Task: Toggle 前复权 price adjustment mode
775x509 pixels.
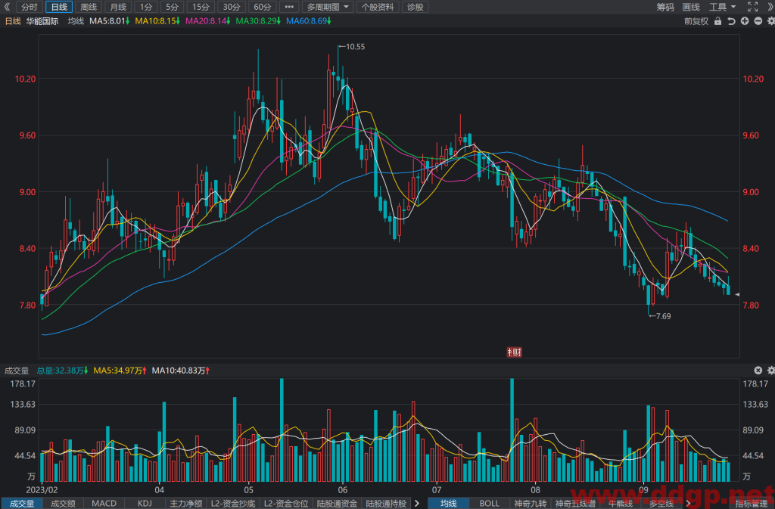Action: pos(696,21)
